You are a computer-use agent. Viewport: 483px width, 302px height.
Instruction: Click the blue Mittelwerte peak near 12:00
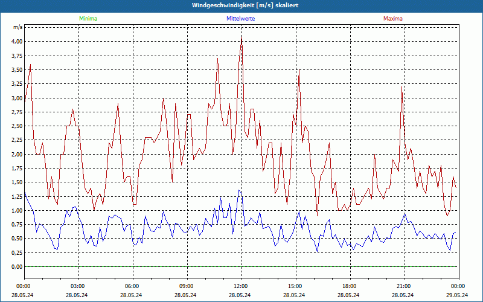[239, 190]
